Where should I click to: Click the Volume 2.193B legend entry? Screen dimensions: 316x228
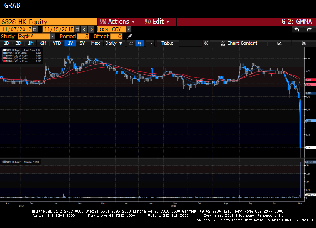point(21,162)
